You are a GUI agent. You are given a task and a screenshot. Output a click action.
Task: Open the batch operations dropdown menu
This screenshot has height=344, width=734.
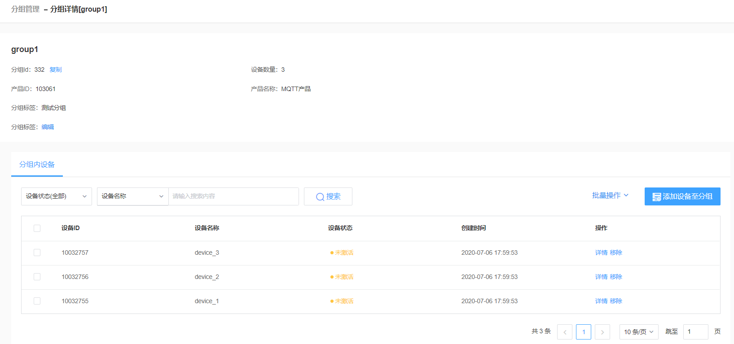coord(610,196)
